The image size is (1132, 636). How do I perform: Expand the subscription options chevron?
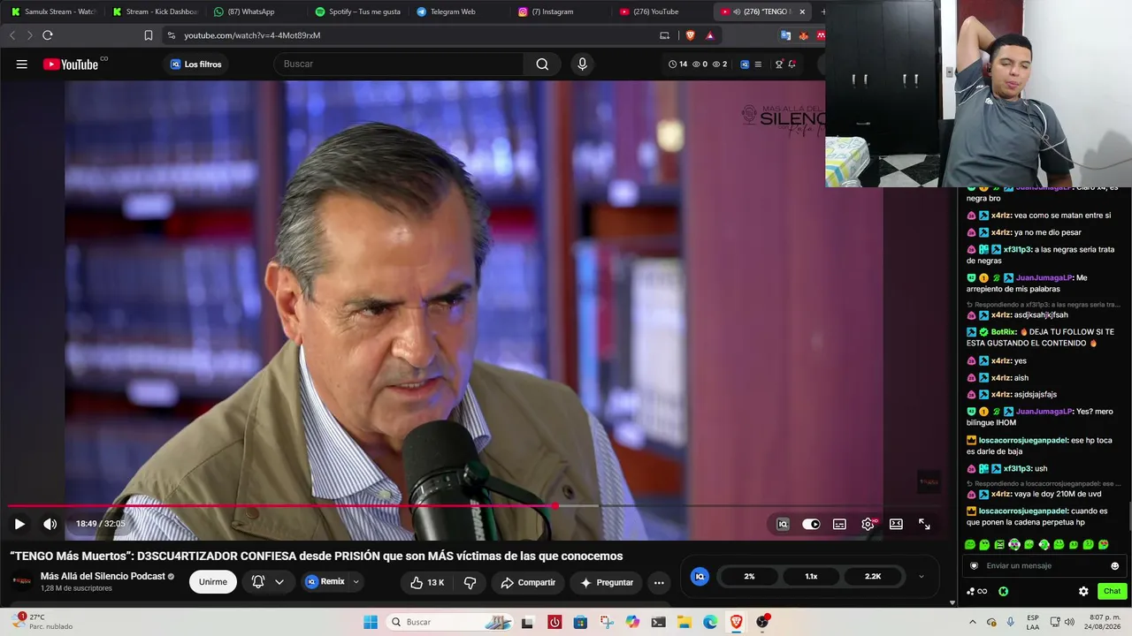coord(279,582)
